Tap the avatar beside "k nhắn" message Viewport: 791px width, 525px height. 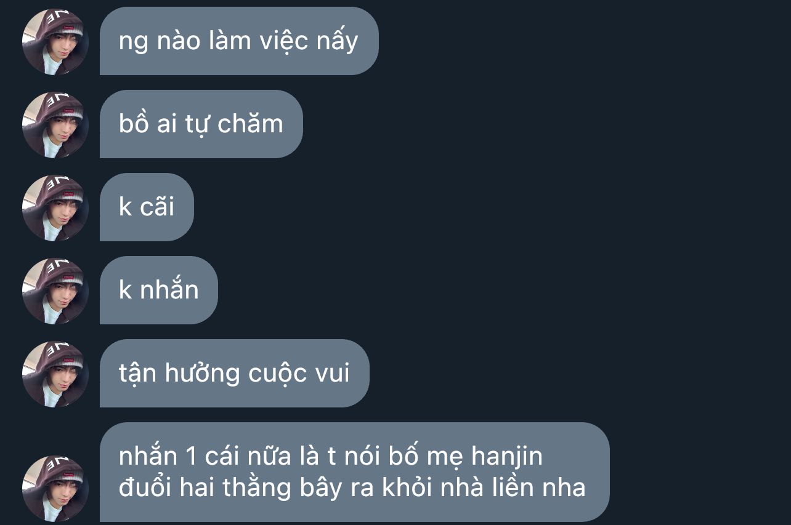pyautogui.click(x=55, y=291)
